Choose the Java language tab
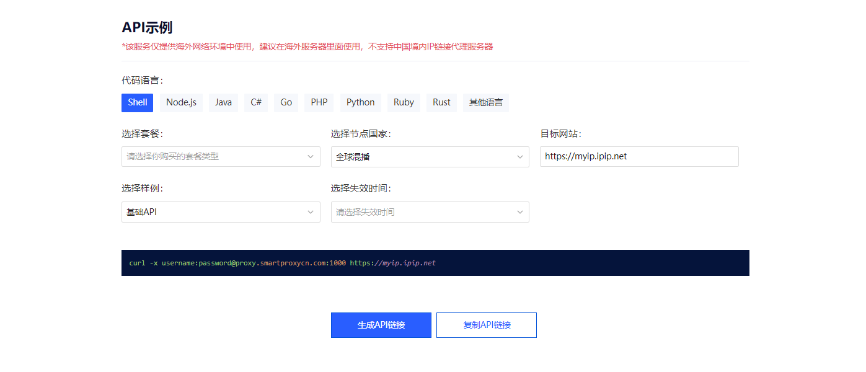Viewport: 866px width, 372px height. tap(223, 102)
